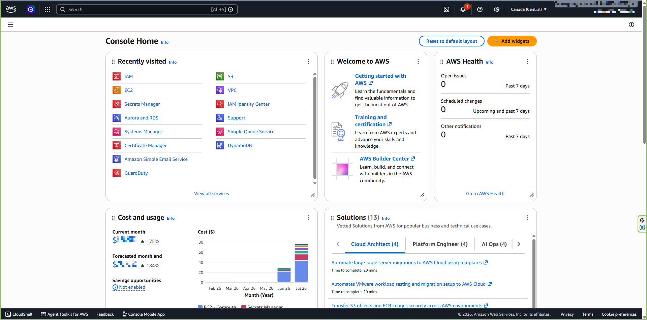Click the Recently visited list scrollbar
The width and height of the screenshot is (647, 320).
(x=315, y=128)
